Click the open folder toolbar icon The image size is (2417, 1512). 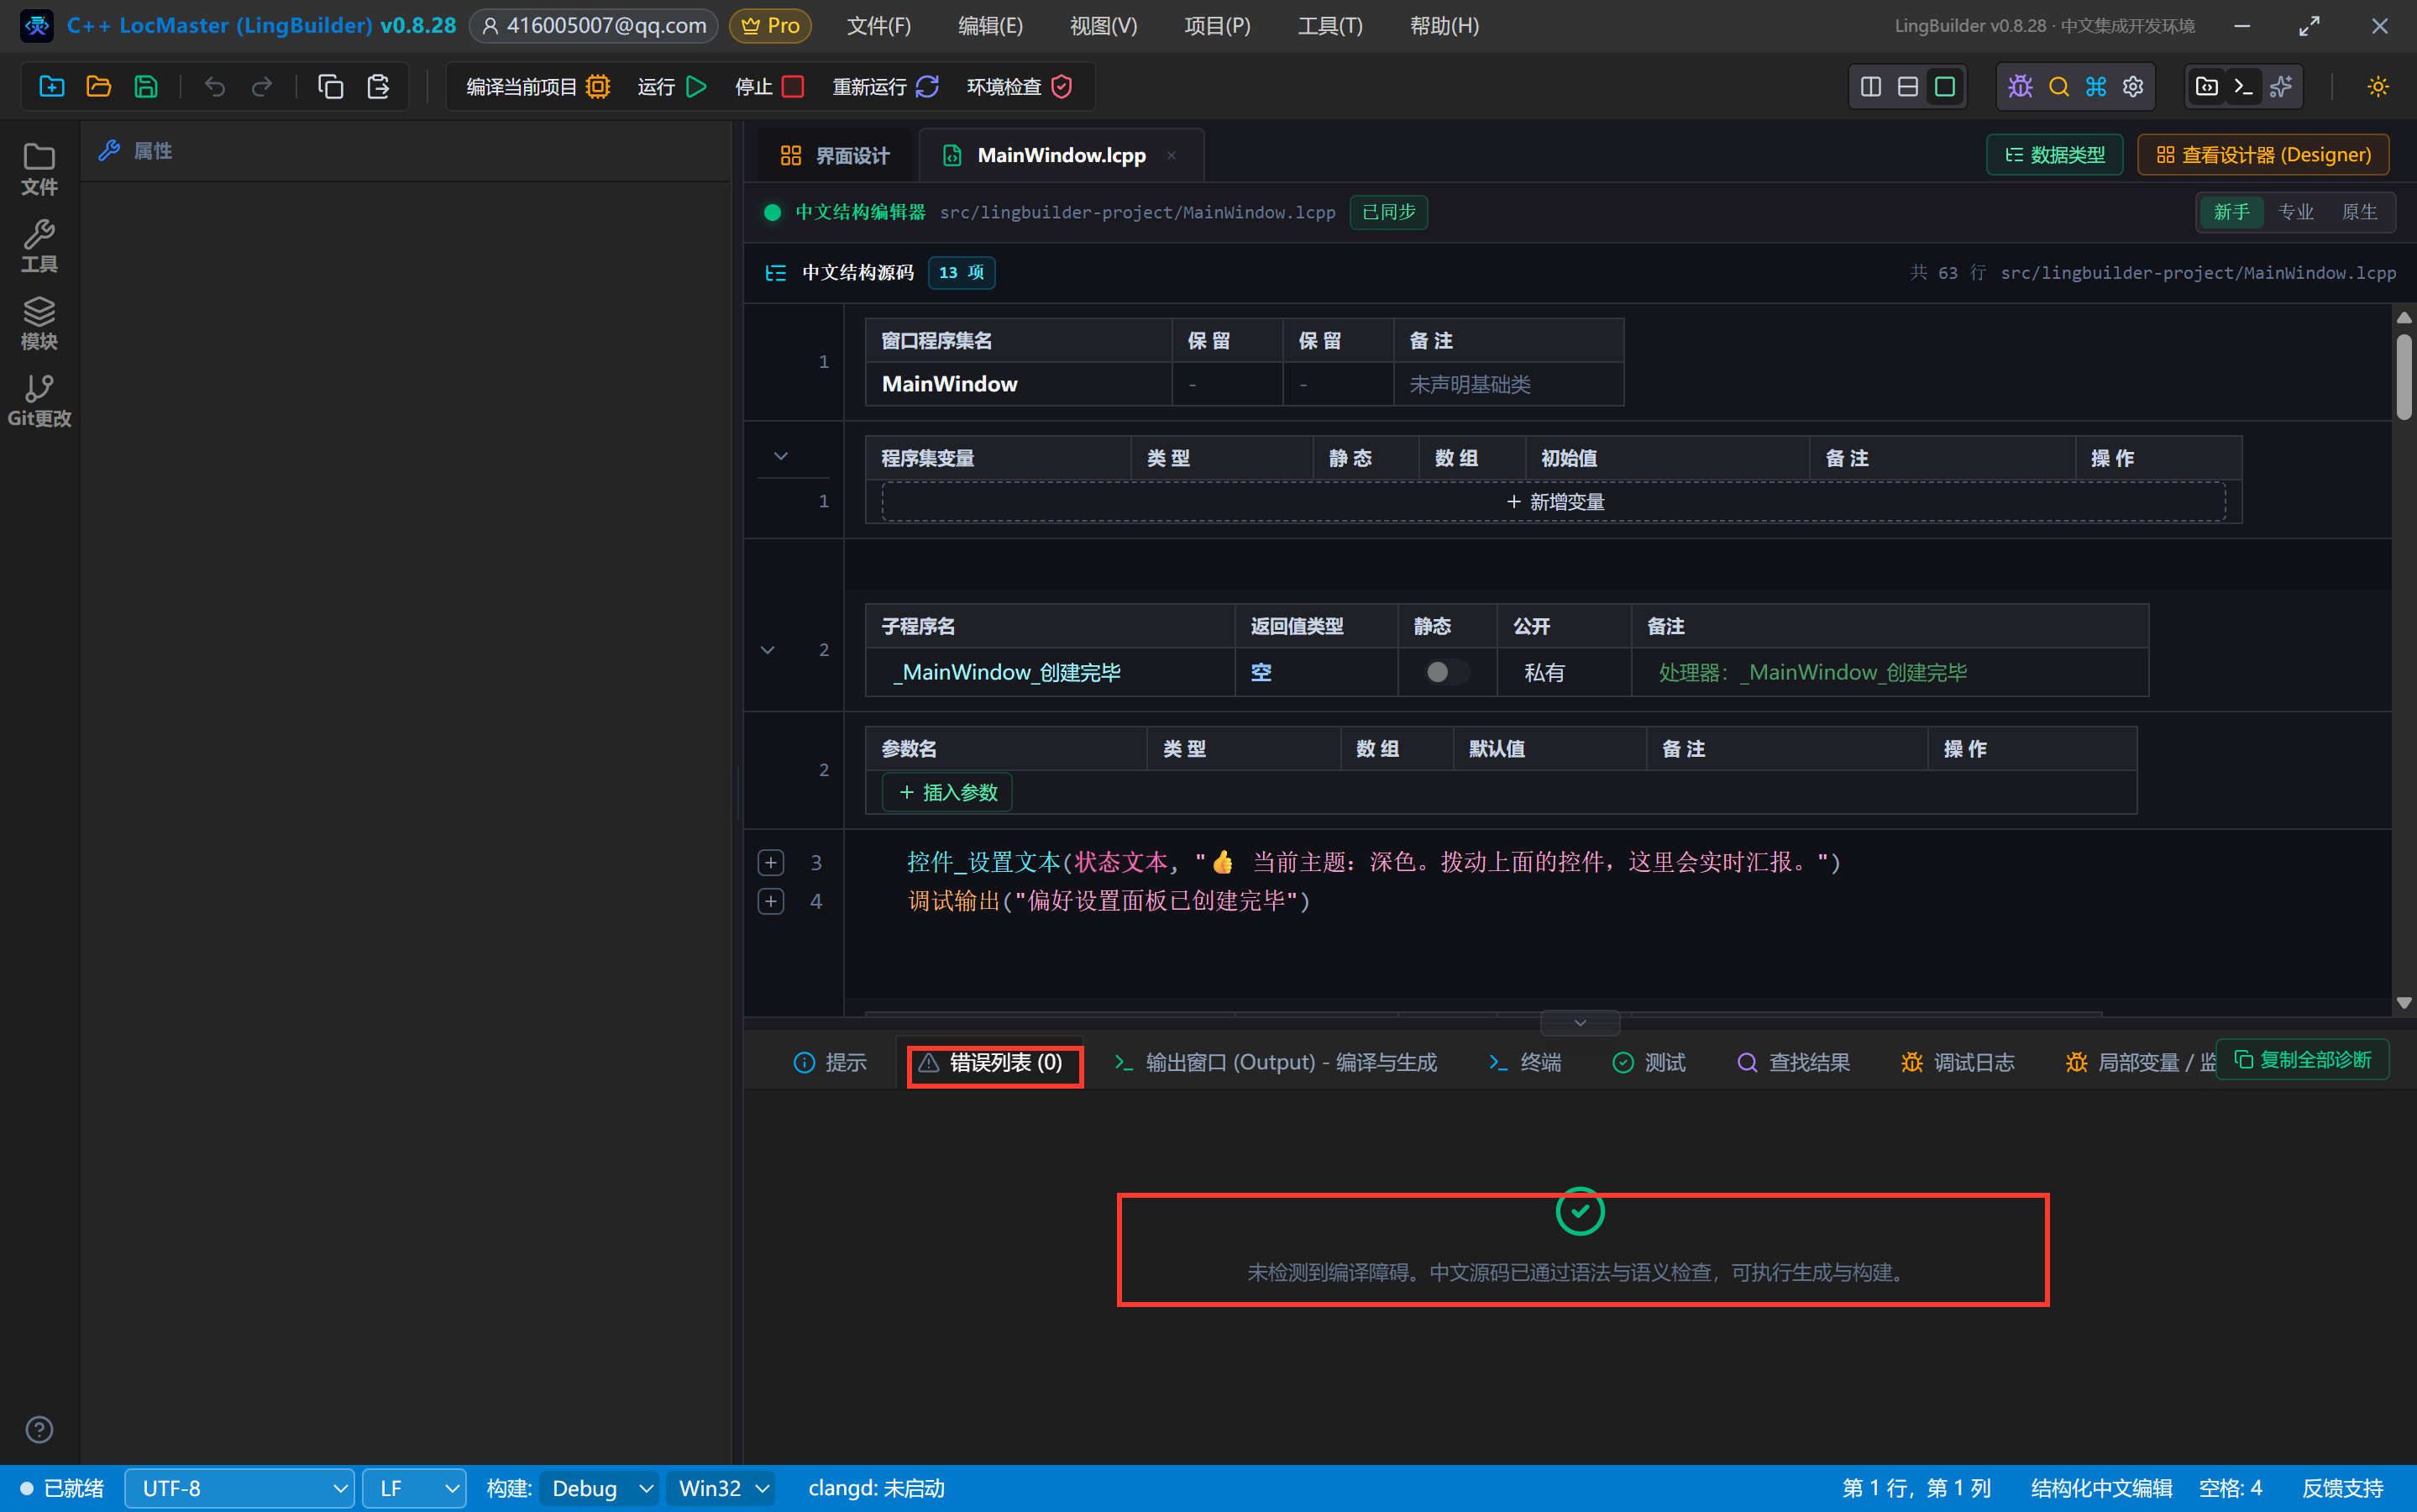[99, 87]
